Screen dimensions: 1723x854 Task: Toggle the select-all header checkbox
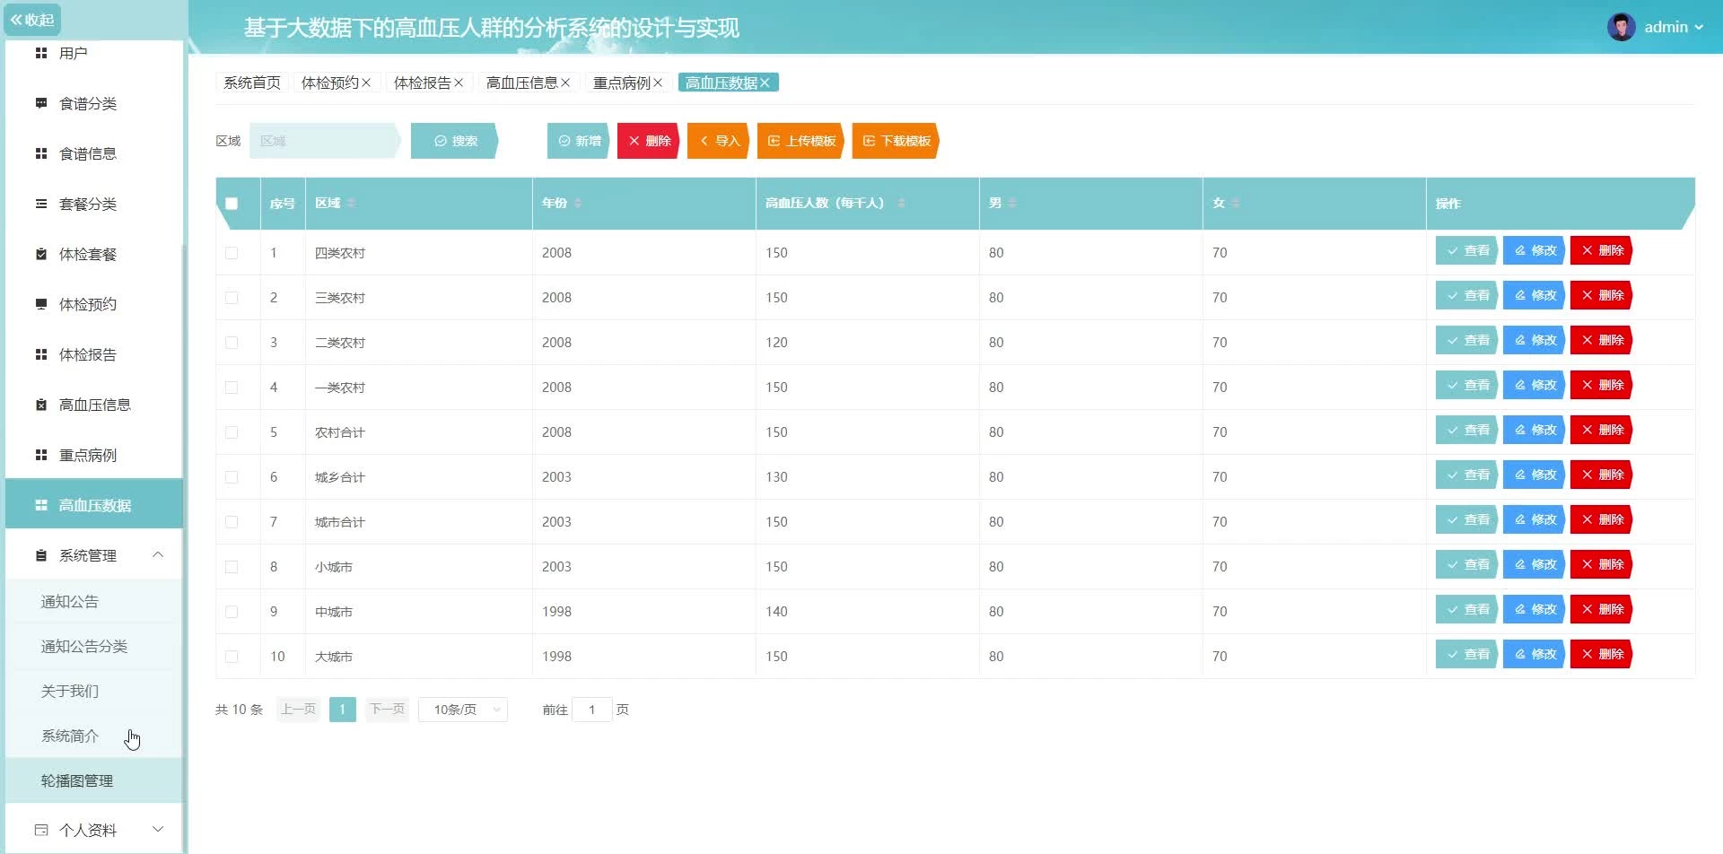point(232,204)
